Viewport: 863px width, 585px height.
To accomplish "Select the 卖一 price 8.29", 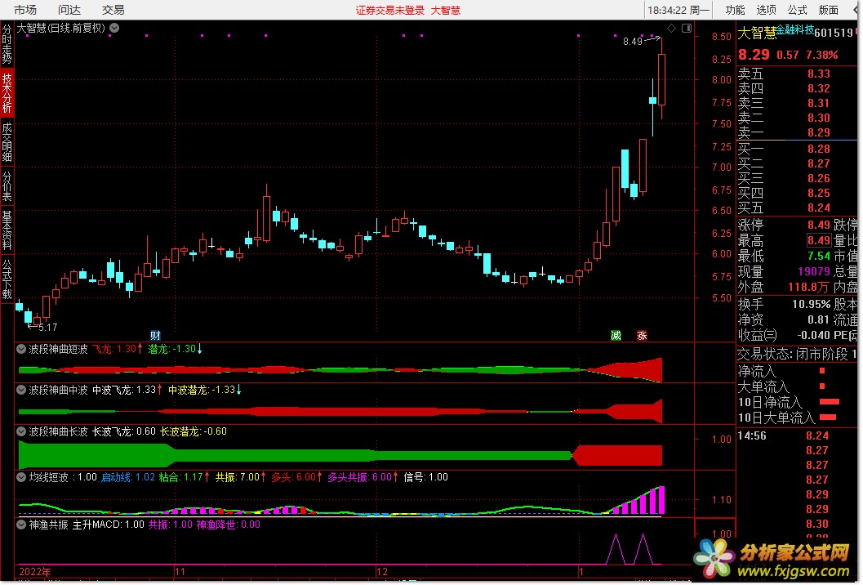I will (818, 132).
